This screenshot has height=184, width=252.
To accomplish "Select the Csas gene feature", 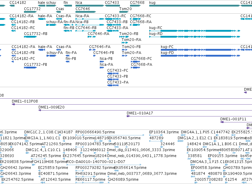I will 58,12.
